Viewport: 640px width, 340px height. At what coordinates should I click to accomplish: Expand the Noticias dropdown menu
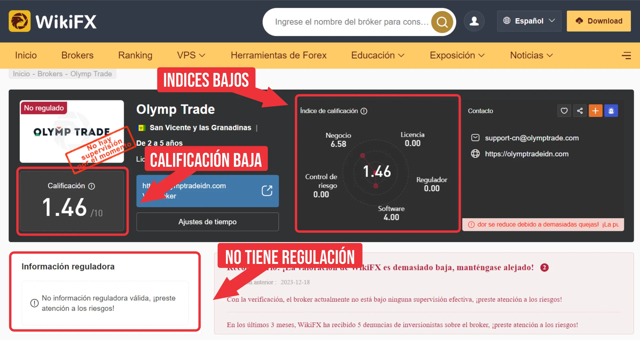(531, 55)
